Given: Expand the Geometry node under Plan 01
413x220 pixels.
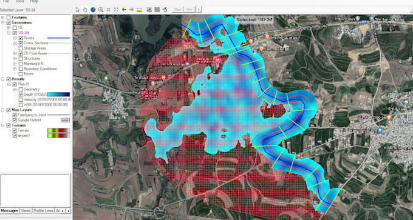Looking at the screenshot, I should coord(15,89).
